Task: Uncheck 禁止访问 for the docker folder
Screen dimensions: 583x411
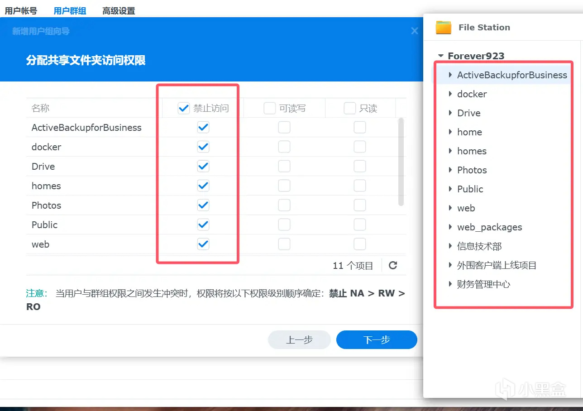Action: click(203, 147)
